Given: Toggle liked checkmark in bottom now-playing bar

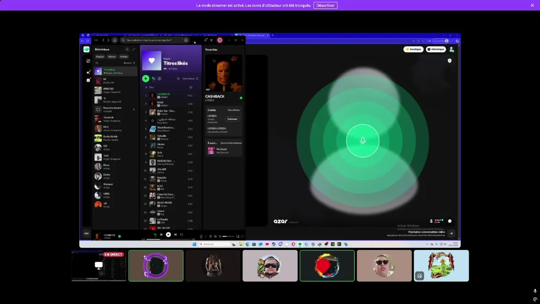Looking at the screenshot, I should tap(119, 236).
